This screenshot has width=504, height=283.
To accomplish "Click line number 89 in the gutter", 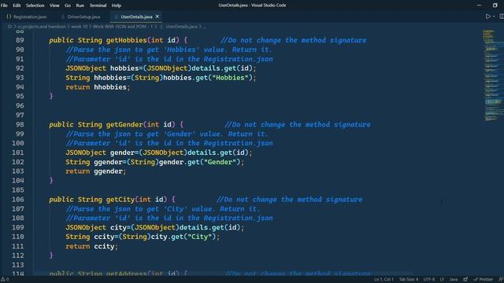I will tap(20, 40).
